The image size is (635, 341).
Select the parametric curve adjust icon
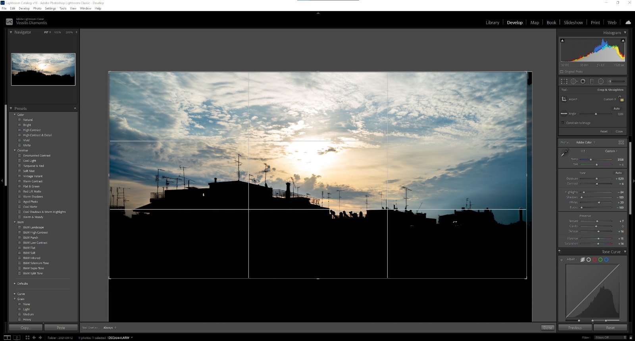pyautogui.click(x=583, y=260)
